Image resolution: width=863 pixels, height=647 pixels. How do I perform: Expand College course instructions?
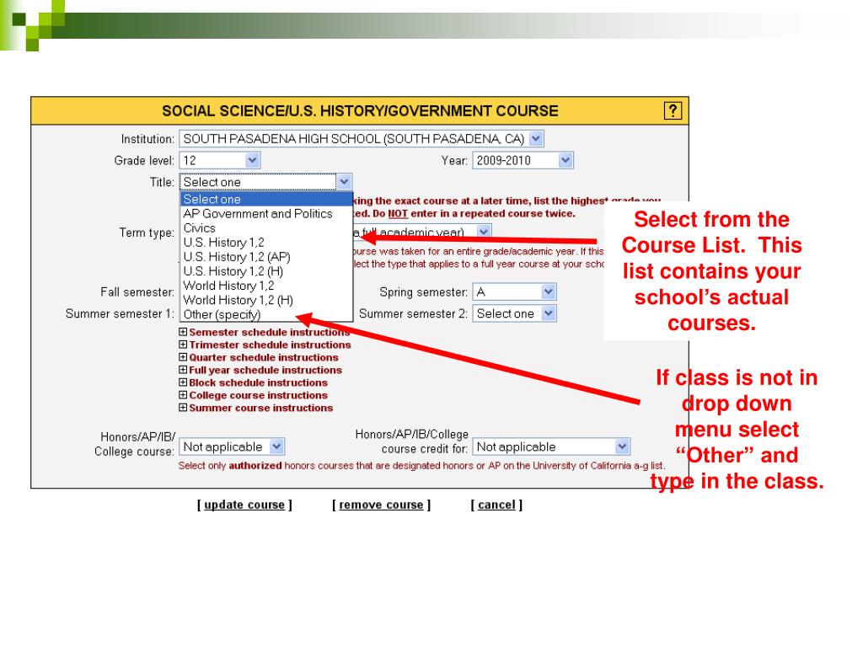point(183,395)
